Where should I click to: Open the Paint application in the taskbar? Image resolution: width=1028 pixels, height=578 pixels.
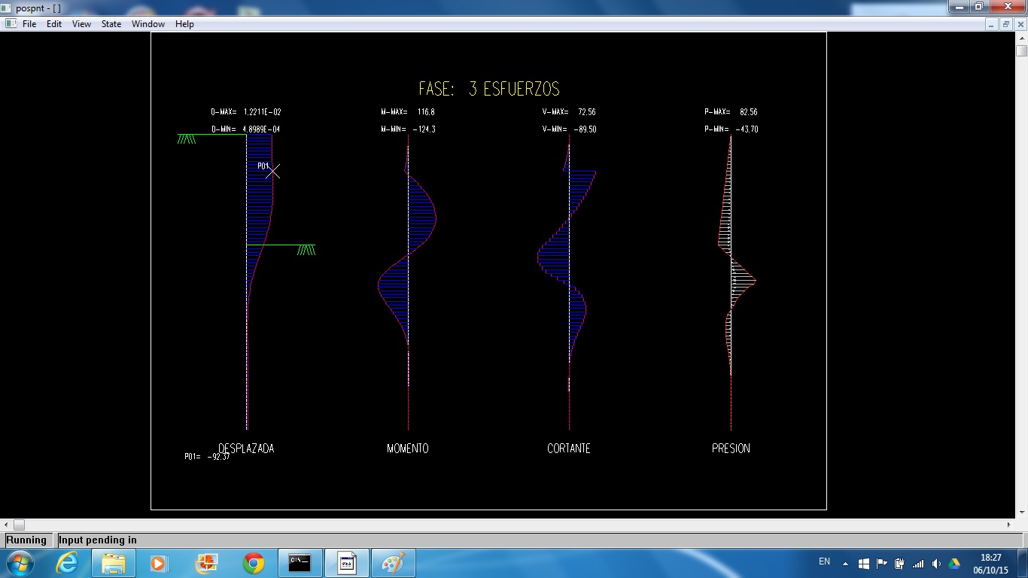click(393, 563)
